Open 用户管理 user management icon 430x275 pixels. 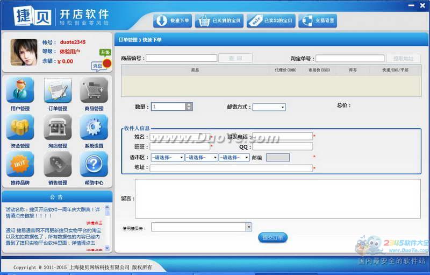pyautogui.click(x=20, y=90)
